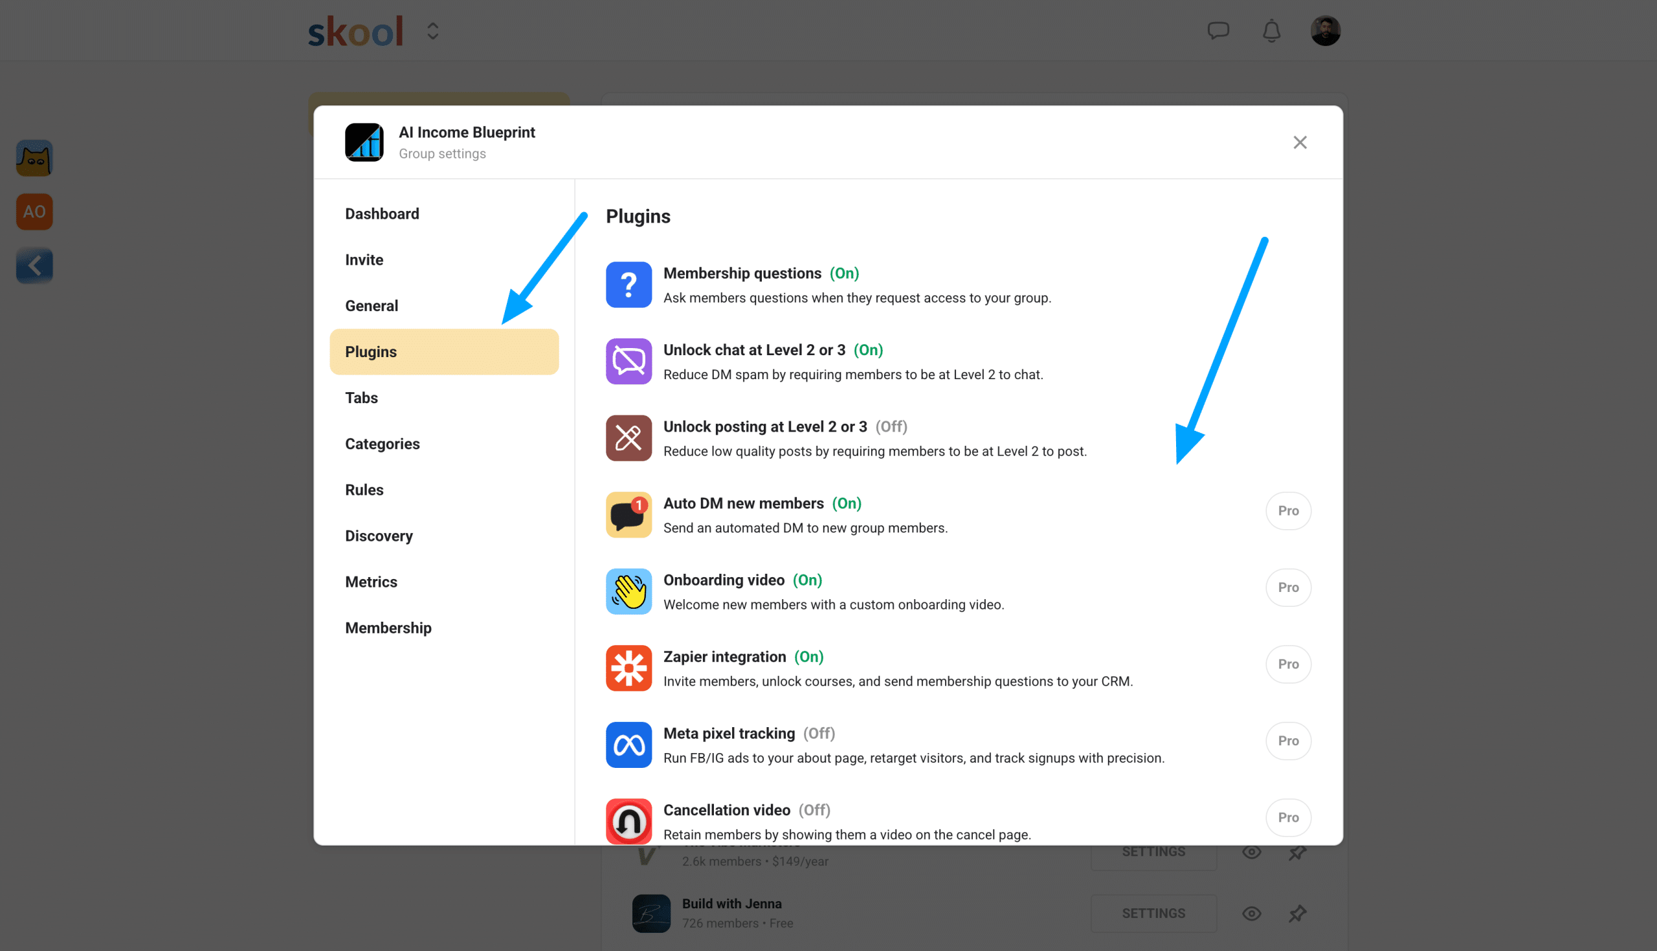Close the Group settings dialog
The image size is (1657, 951).
1300,142
